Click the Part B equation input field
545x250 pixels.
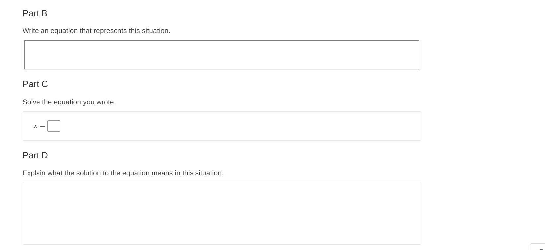(221, 55)
